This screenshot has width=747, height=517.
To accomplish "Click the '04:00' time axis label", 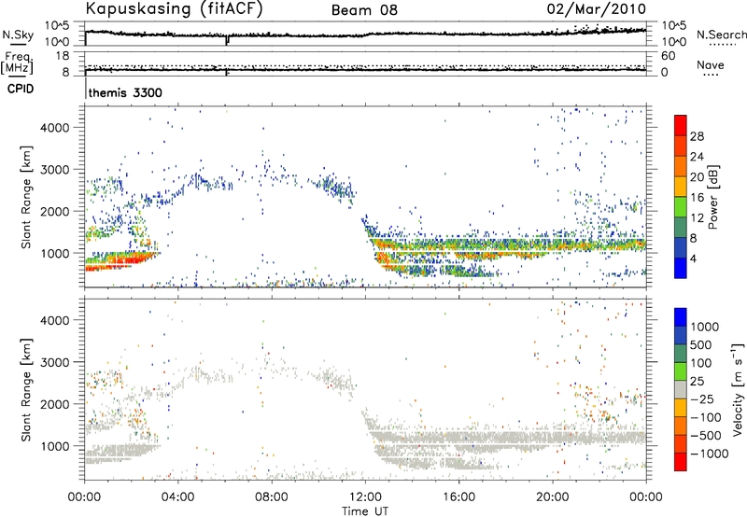I will [178, 497].
